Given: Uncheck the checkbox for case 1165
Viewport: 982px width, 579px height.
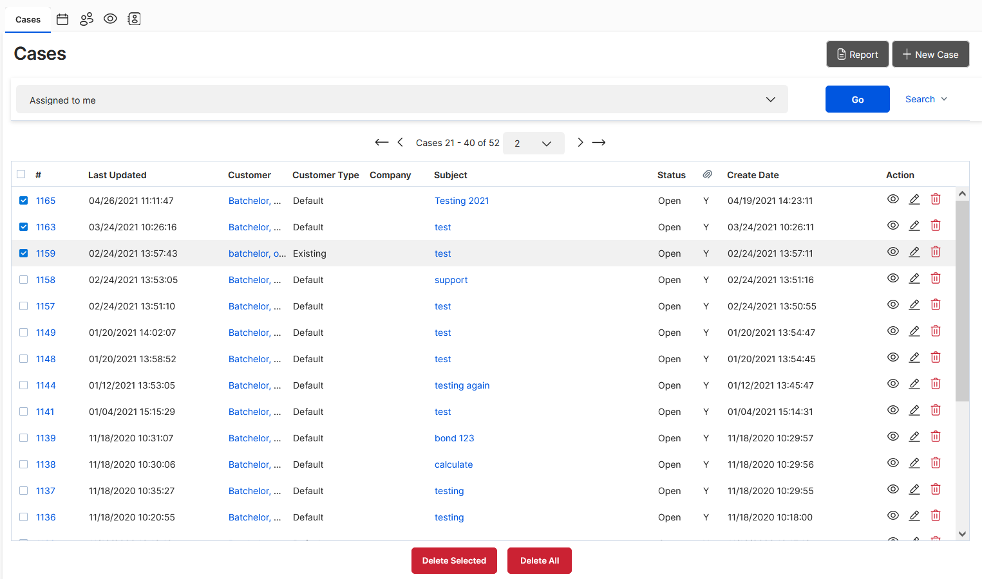Looking at the screenshot, I should pos(24,201).
